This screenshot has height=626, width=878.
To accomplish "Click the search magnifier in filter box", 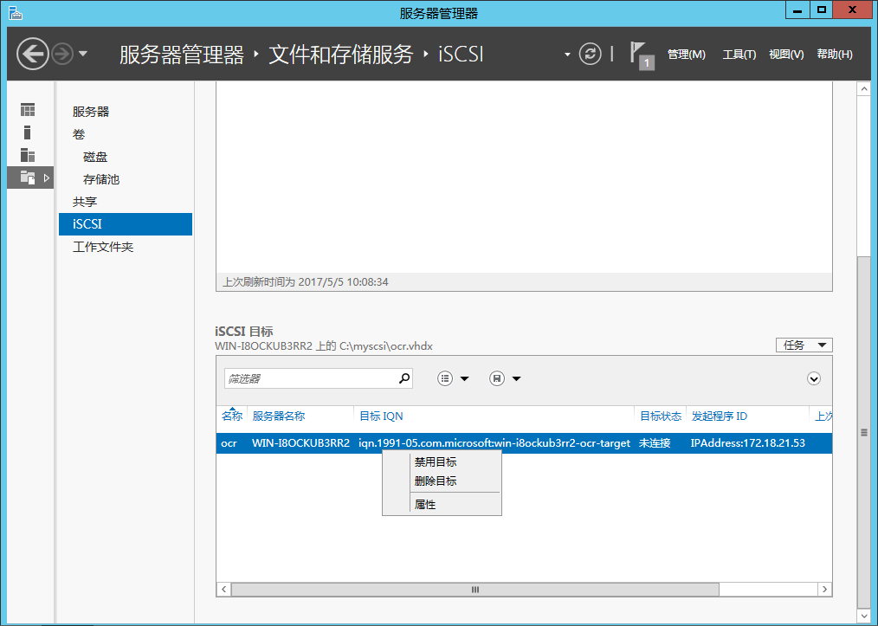I will 404,378.
